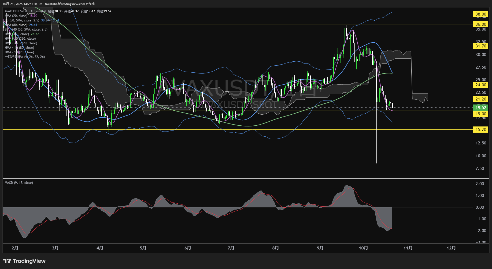Select the BB (50, SMA, close, 2.5) legend
Image resolution: width=492 pixels, height=269 pixels.
(23, 20)
